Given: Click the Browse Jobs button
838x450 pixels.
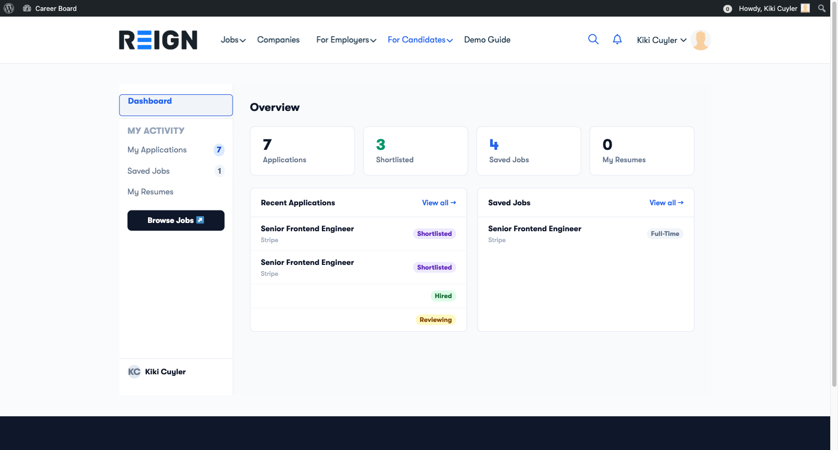Looking at the screenshot, I should click(176, 220).
